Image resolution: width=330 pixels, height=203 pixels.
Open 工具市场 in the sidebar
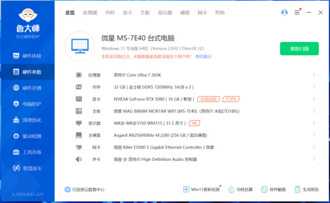click(x=28, y=152)
